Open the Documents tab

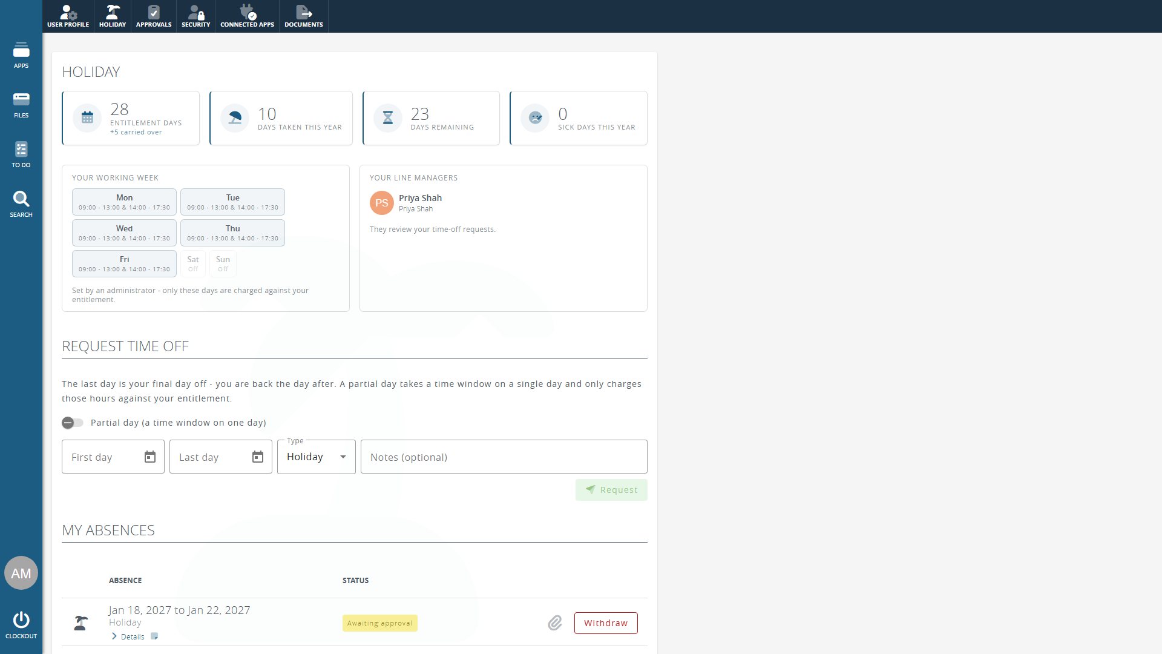pos(304,16)
